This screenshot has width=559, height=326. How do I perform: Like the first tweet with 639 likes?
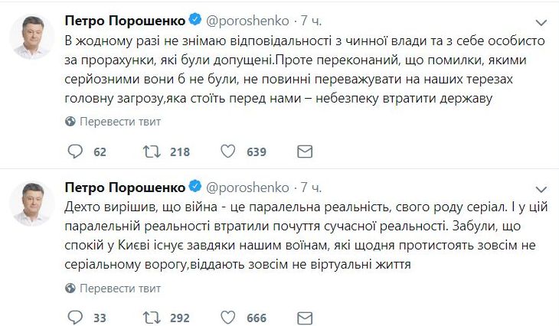227,152
